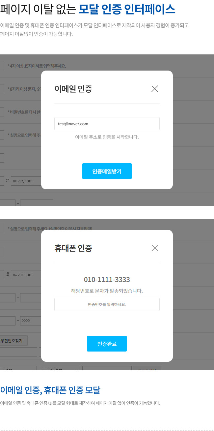Focus the test@naver.com email field
The image size is (214, 431).
pos(107,124)
